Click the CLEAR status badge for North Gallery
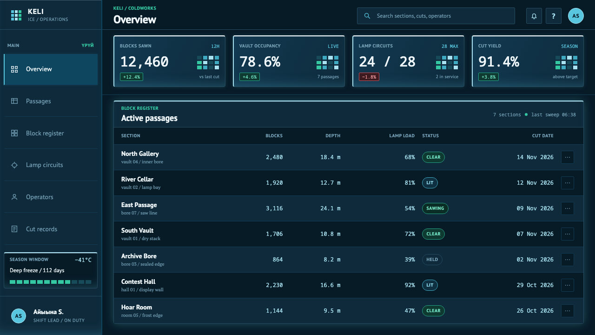The width and height of the screenshot is (595, 335). coord(433,157)
